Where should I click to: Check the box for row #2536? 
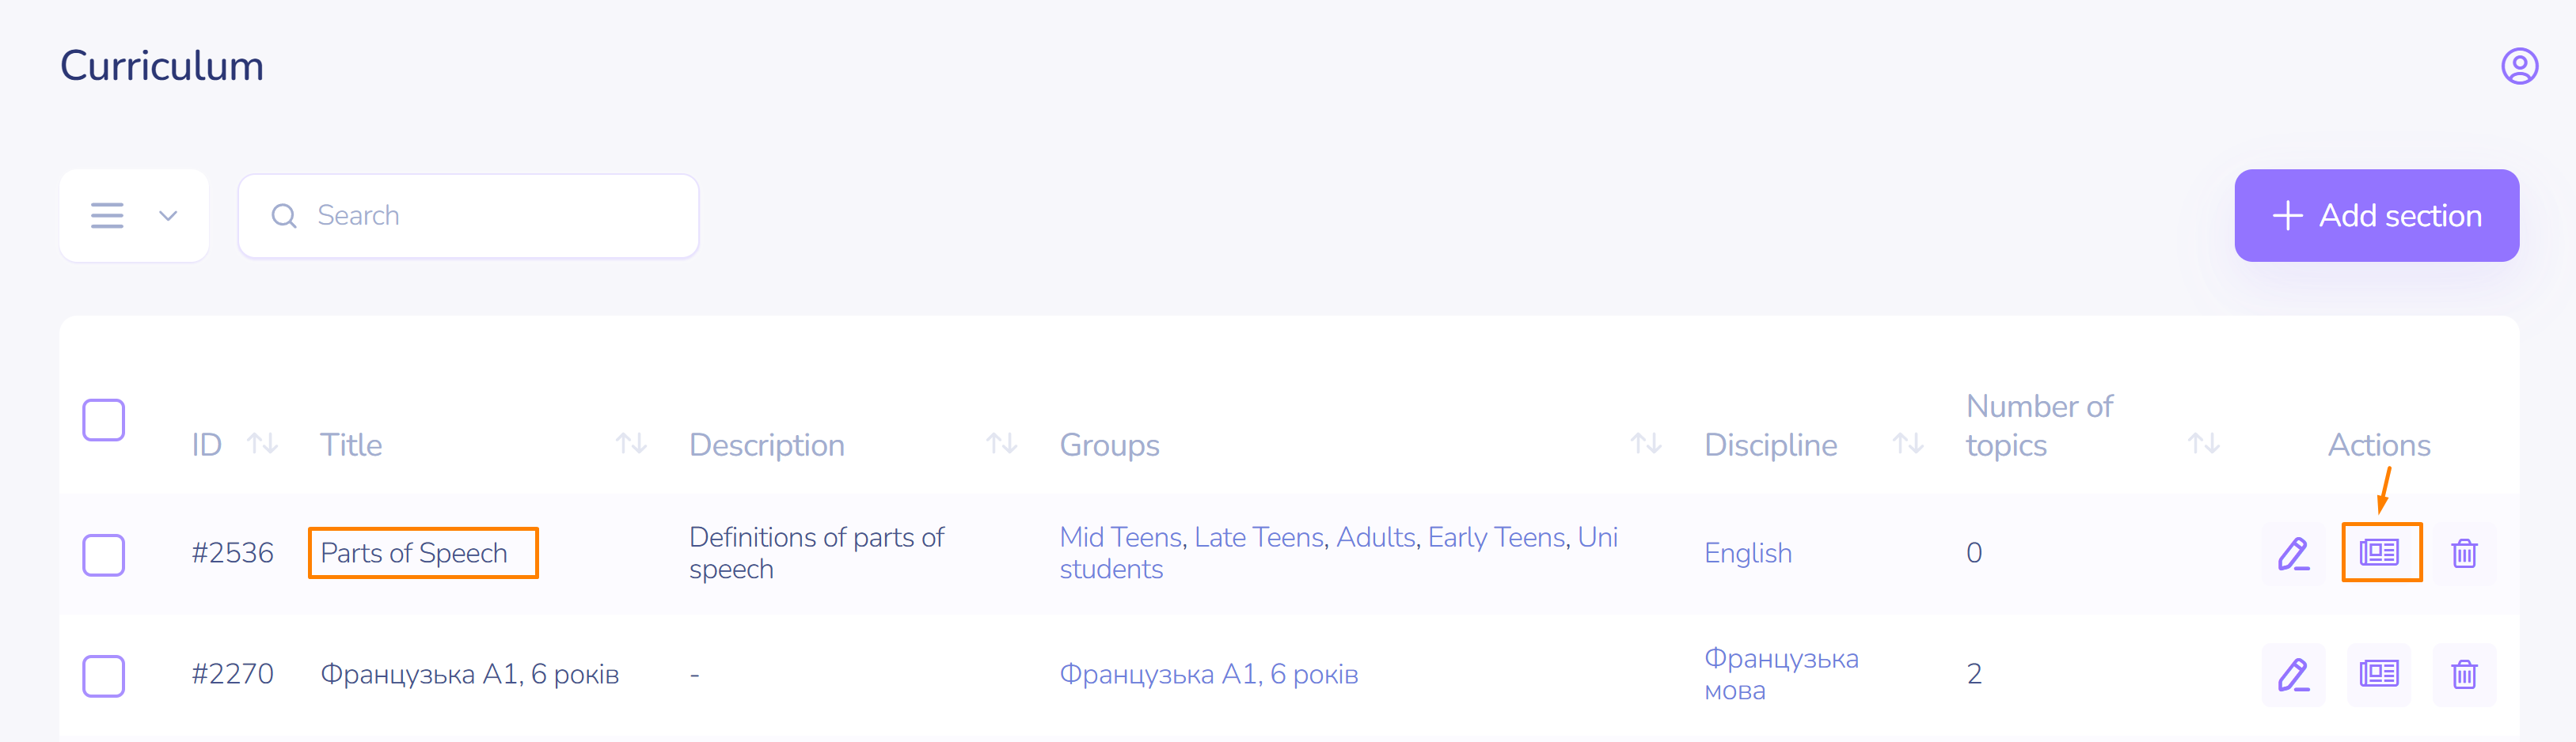point(104,555)
